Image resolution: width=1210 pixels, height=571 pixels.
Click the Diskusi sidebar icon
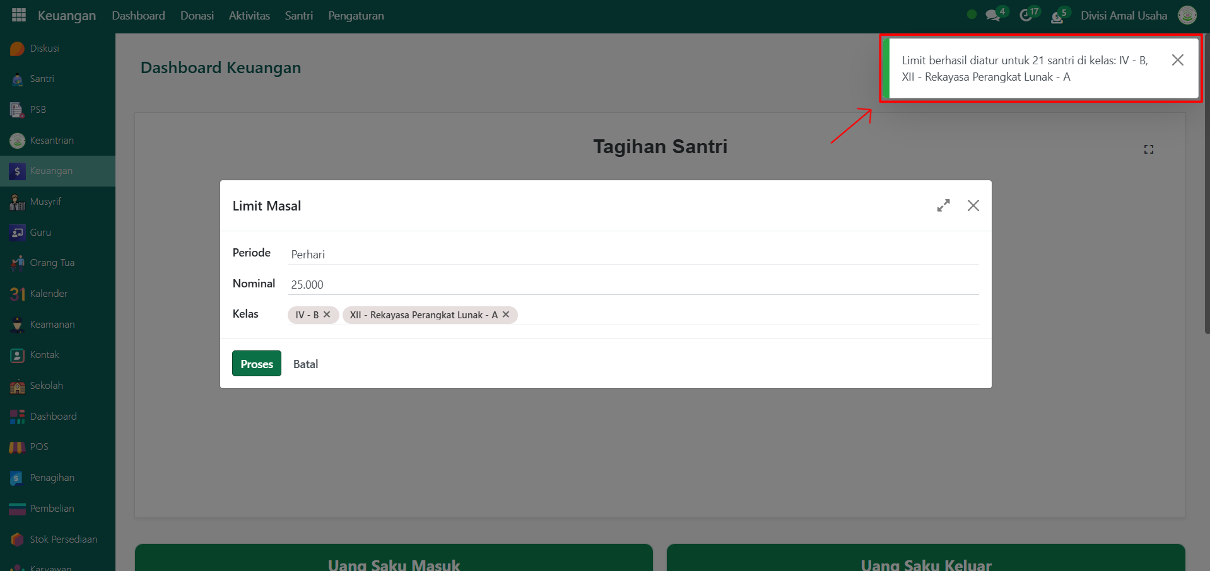pos(18,49)
